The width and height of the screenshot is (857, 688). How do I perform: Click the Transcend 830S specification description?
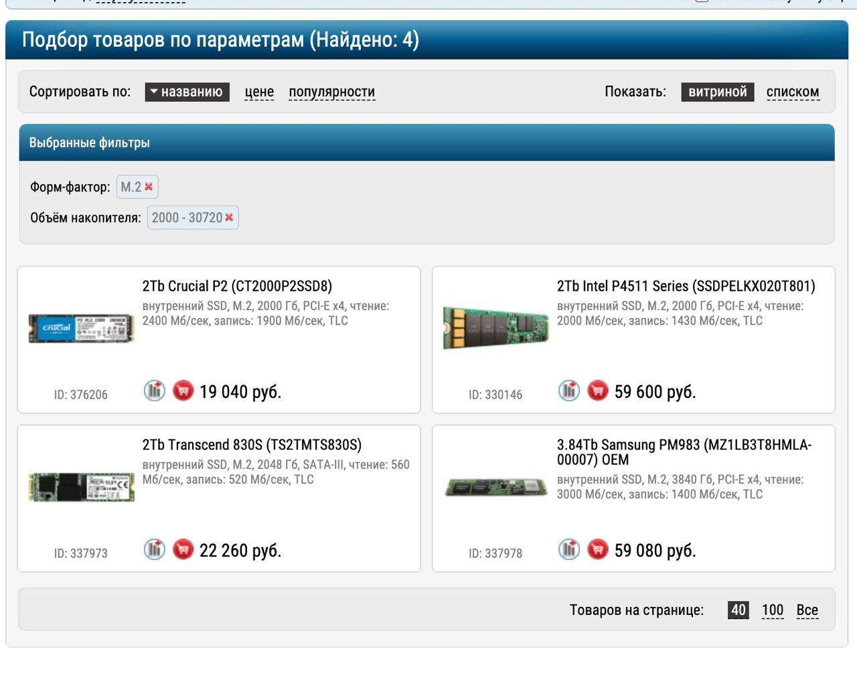pyautogui.click(x=276, y=472)
